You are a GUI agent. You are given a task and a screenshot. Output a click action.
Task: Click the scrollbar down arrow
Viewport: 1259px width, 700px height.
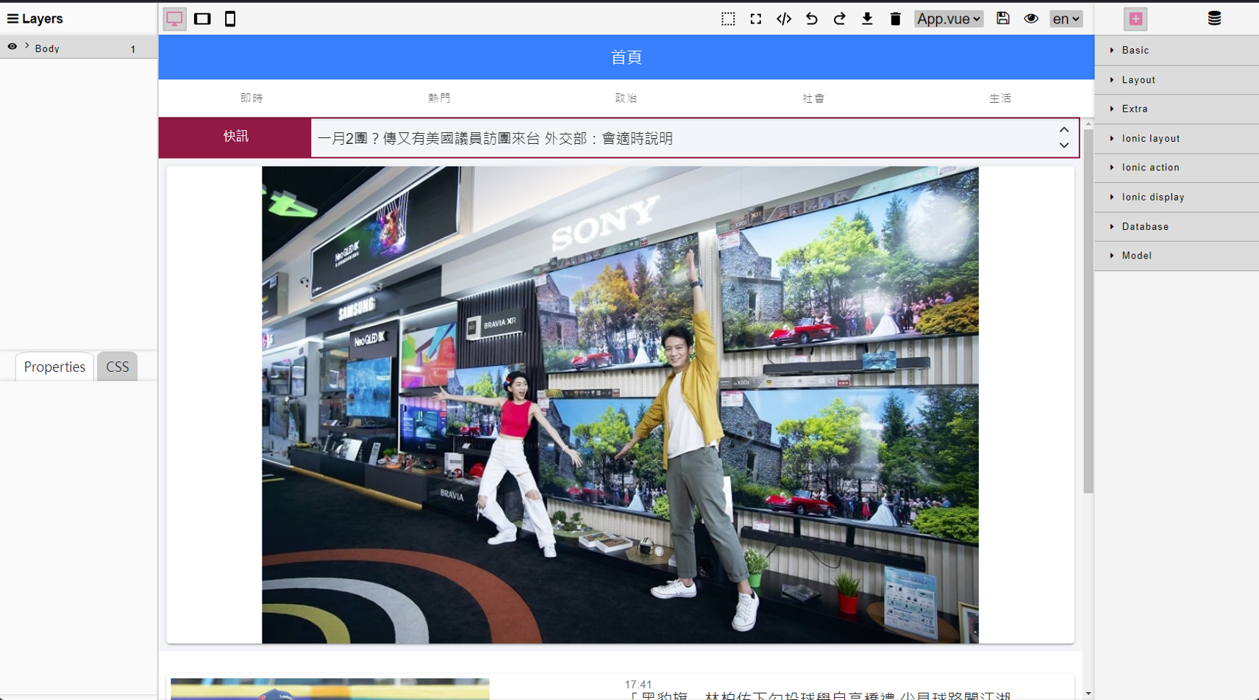click(1088, 693)
